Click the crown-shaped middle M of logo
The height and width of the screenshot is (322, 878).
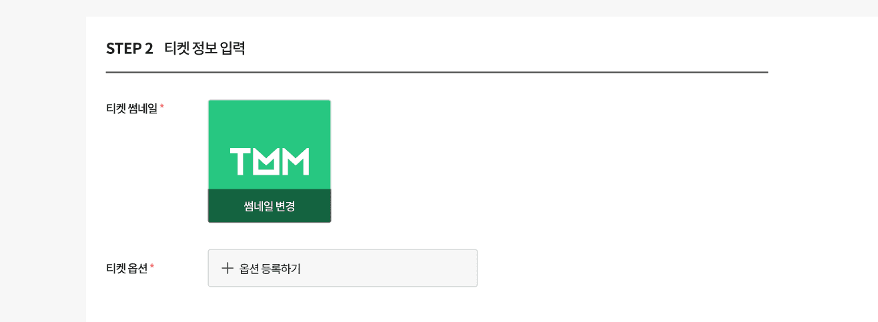[270, 161]
